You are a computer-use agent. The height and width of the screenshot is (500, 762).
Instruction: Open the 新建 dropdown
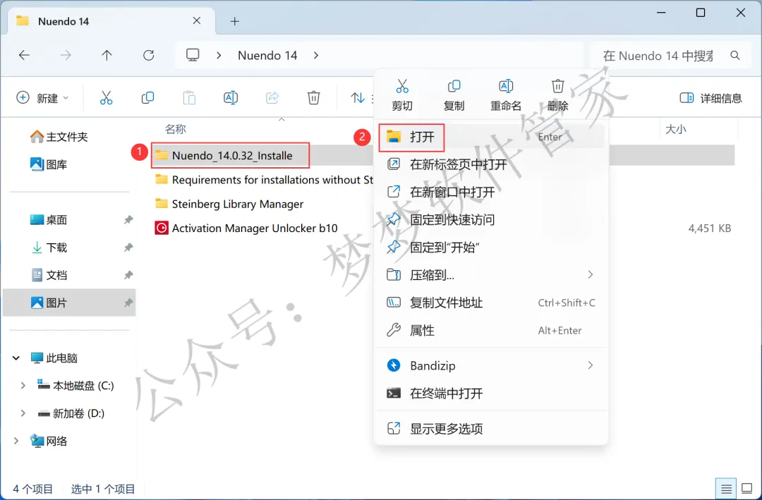(x=43, y=98)
